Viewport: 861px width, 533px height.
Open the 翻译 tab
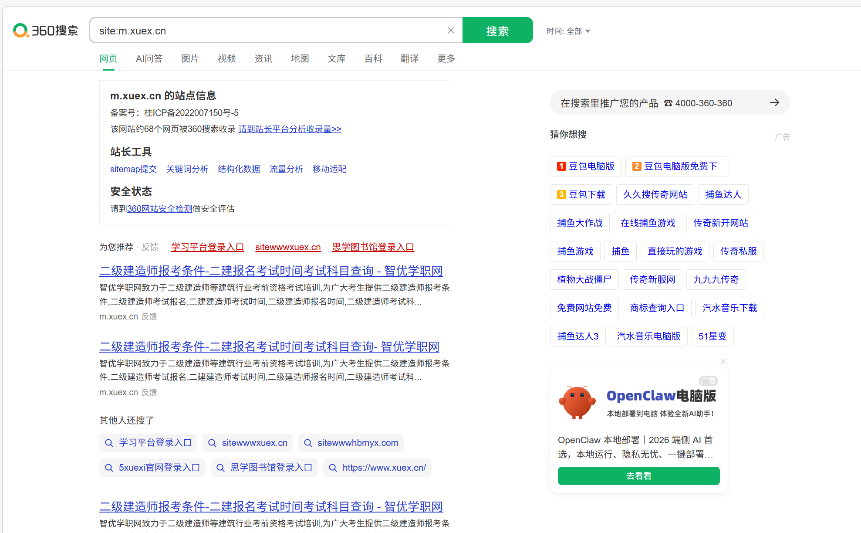click(410, 58)
